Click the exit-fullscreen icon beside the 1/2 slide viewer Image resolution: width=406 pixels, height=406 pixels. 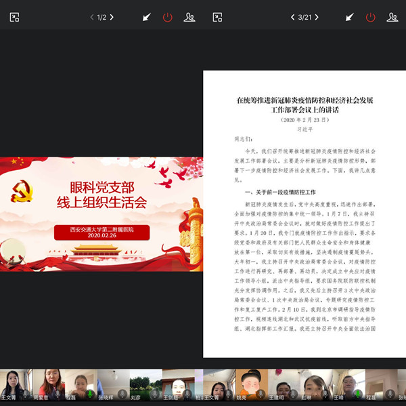click(14, 17)
